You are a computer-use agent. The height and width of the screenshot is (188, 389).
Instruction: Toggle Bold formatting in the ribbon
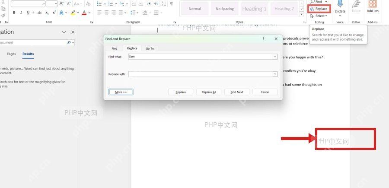[14, 13]
